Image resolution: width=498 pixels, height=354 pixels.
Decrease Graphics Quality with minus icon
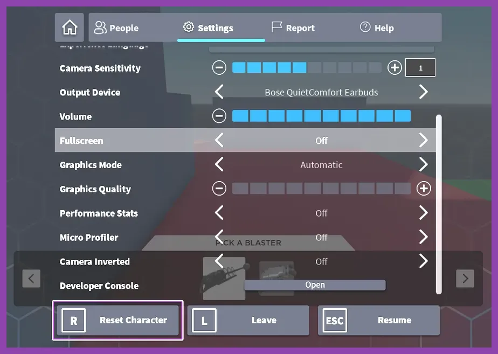tap(219, 189)
